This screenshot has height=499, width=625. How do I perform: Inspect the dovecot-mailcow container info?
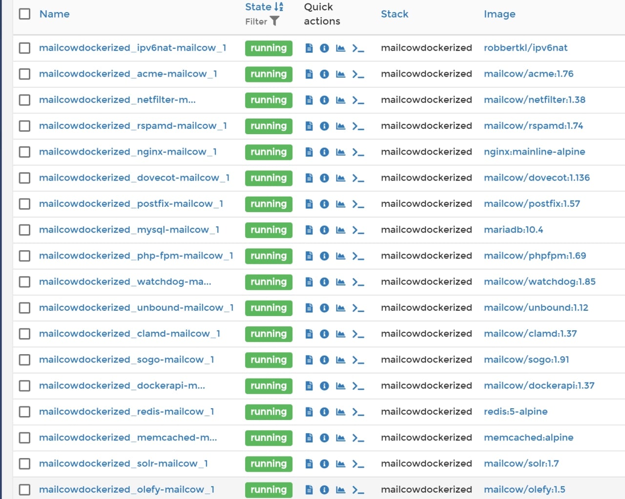[x=324, y=178]
